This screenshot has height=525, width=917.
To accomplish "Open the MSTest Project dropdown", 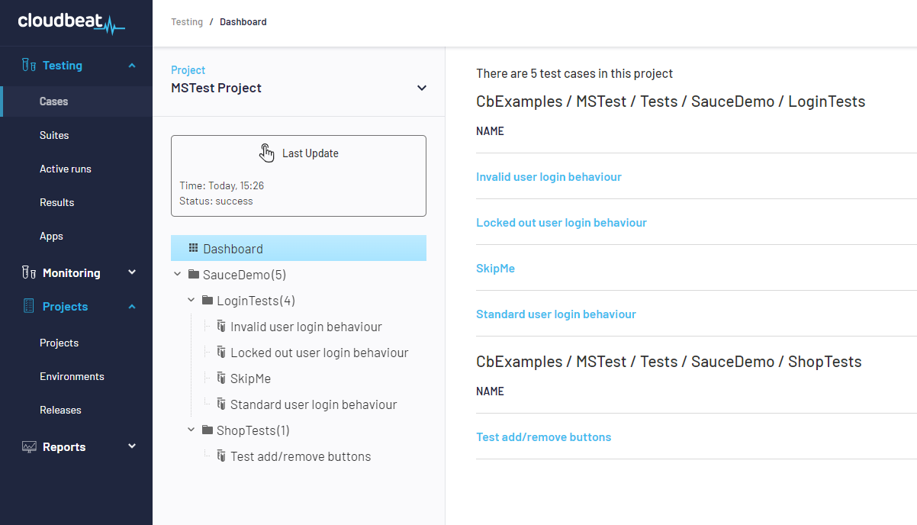I will point(421,88).
